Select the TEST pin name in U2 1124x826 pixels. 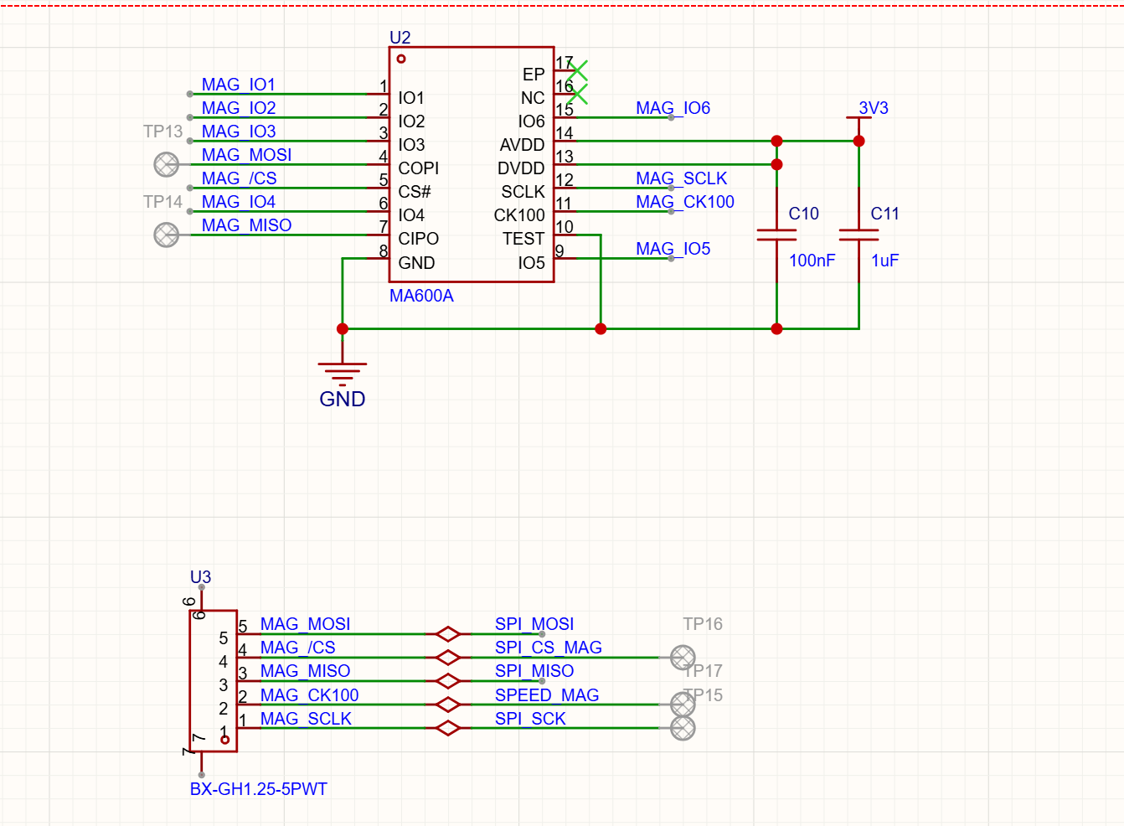point(523,239)
